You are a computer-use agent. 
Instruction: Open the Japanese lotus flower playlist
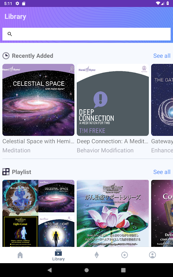click(x=113, y=213)
